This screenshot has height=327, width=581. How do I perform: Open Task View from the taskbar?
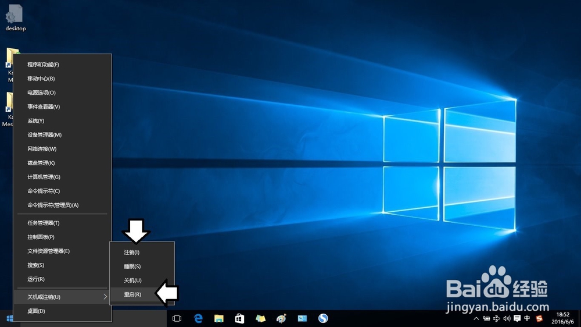[177, 318]
